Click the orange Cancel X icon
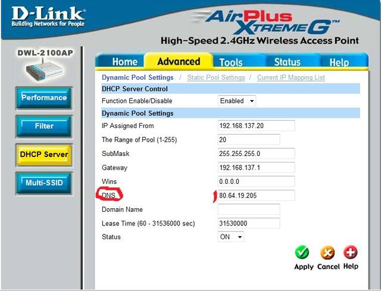 click(x=327, y=253)
